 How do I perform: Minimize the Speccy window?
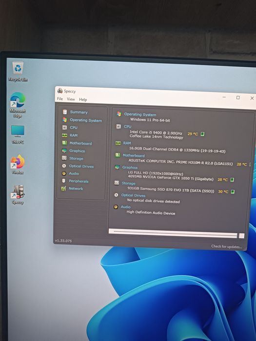click(224, 97)
